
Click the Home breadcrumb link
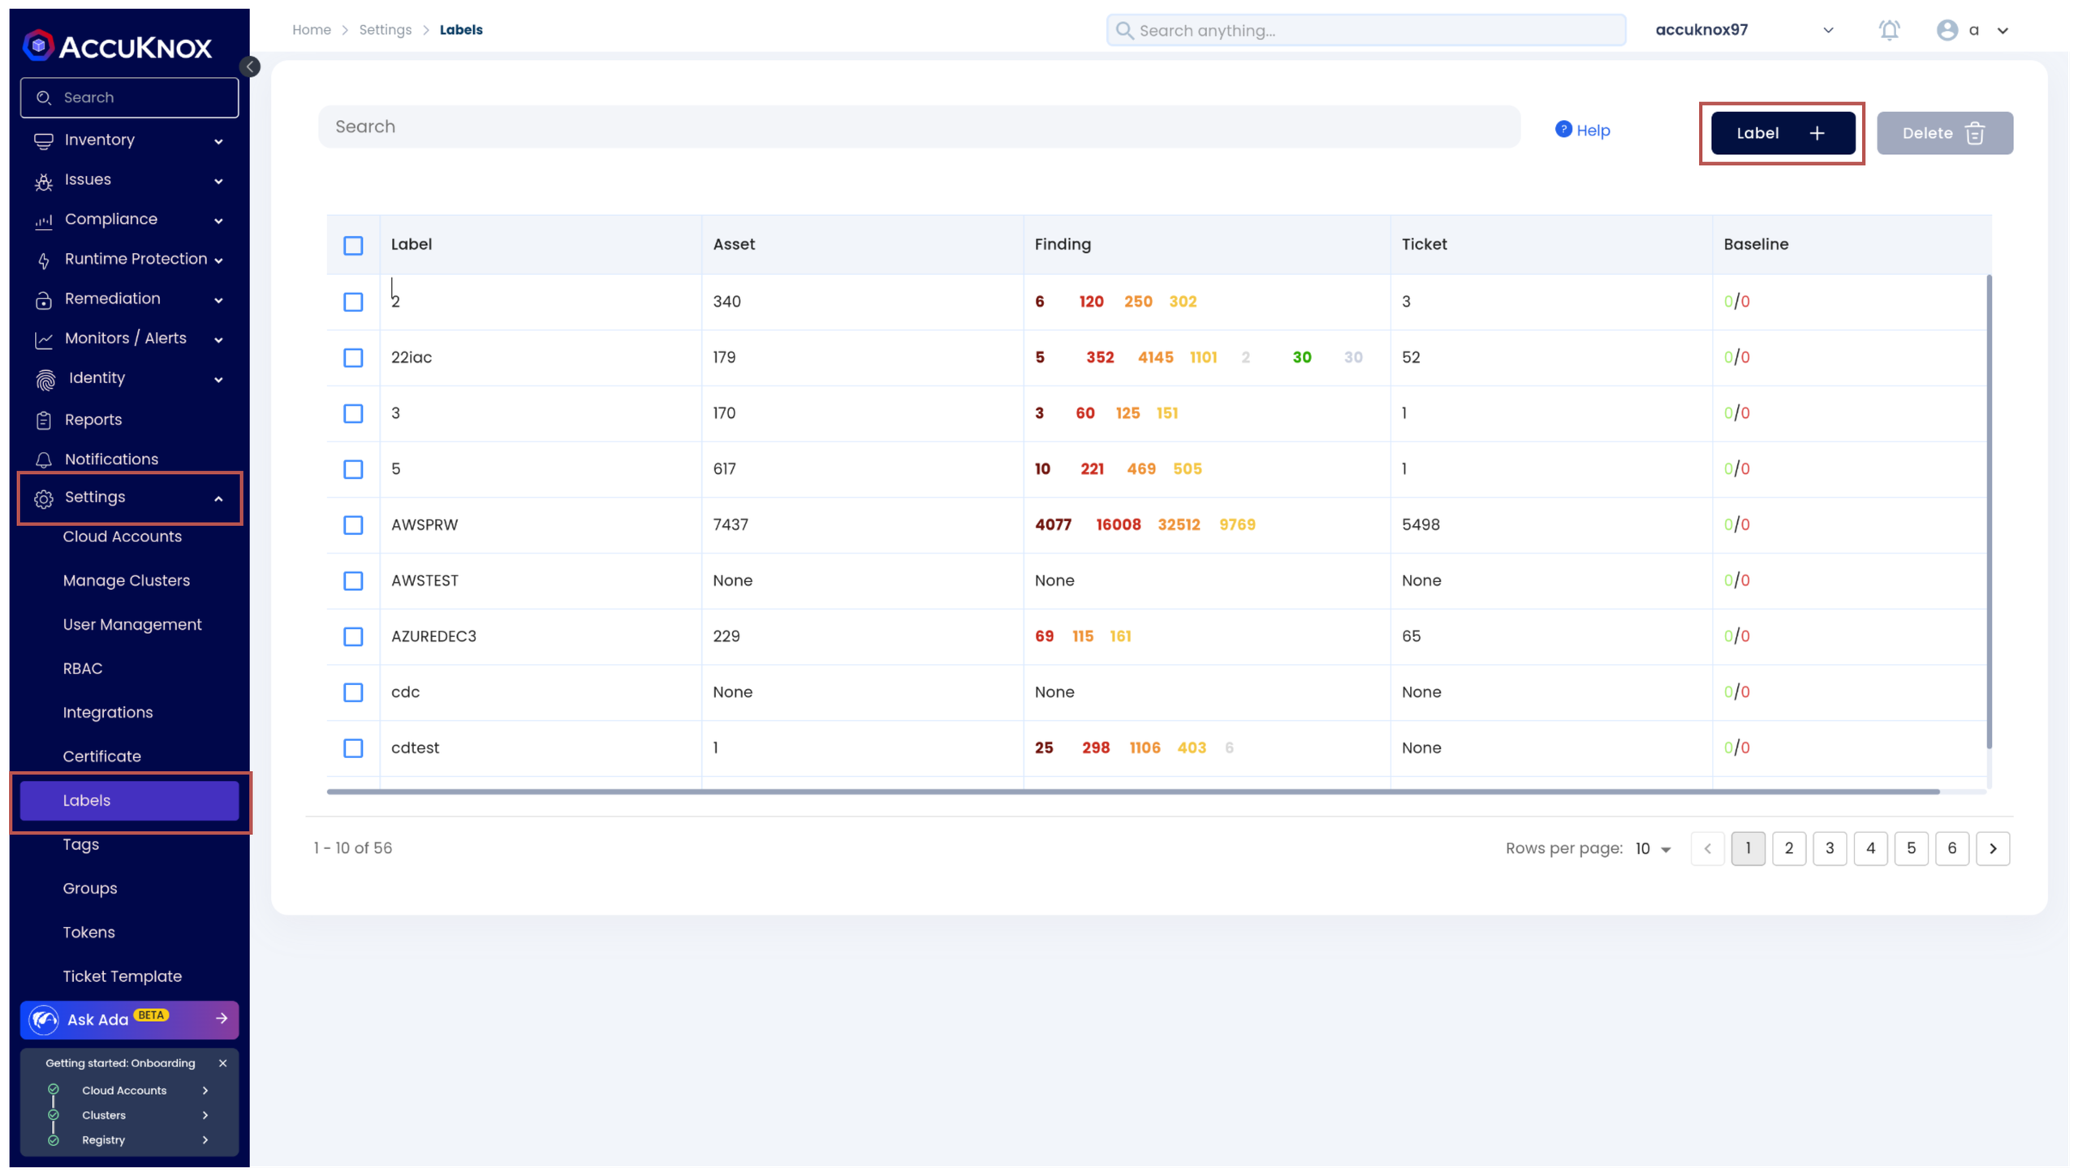[x=312, y=30]
